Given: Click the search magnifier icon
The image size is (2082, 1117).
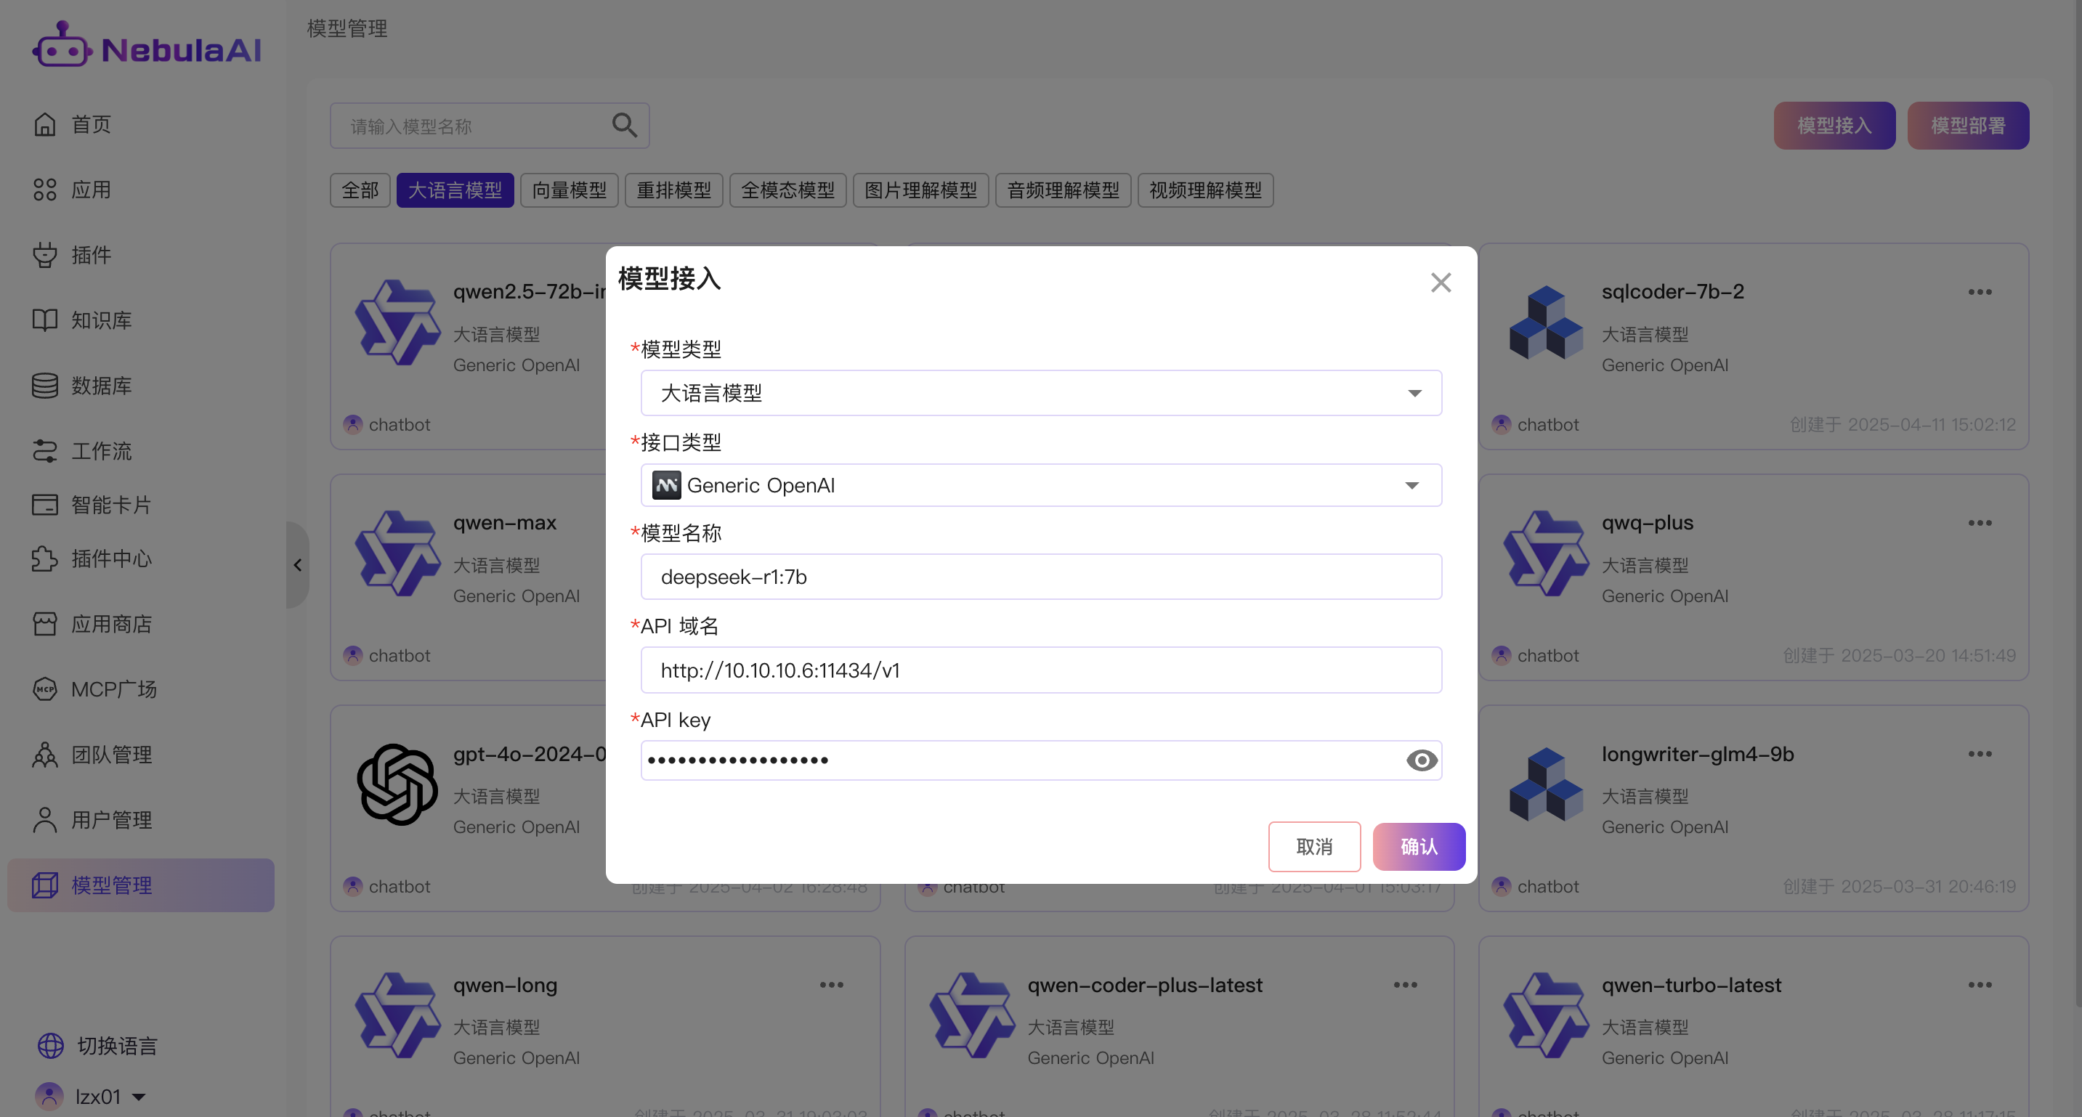Looking at the screenshot, I should [x=624, y=125].
